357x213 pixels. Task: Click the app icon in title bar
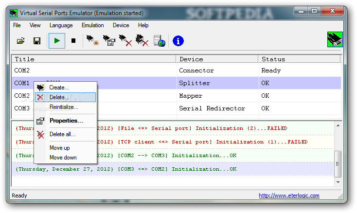pyautogui.click(x=14, y=13)
